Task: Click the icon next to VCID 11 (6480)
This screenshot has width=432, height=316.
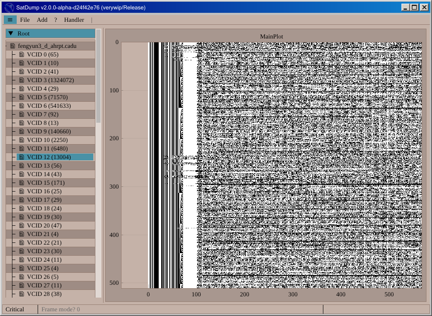Action: click(x=21, y=148)
